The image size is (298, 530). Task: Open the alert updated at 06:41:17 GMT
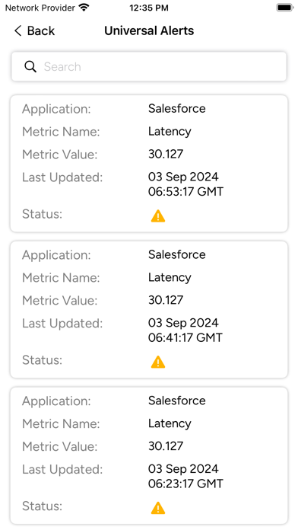(149, 310)
